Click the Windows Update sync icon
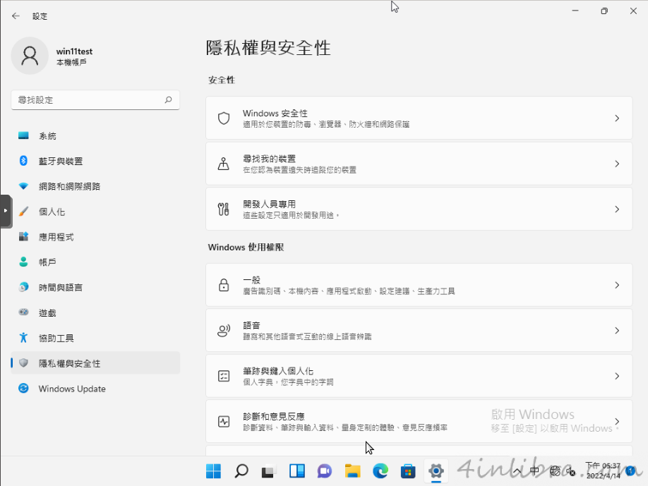Viewport: 648px width, 486px height. (23, 388)
